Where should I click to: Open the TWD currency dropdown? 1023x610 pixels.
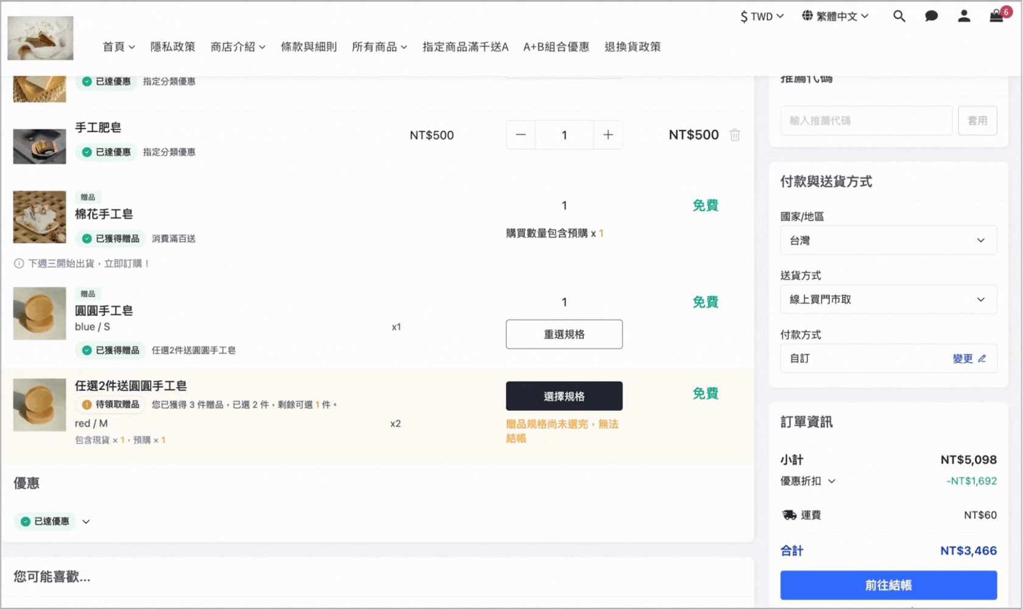click(x=762, y=16)
